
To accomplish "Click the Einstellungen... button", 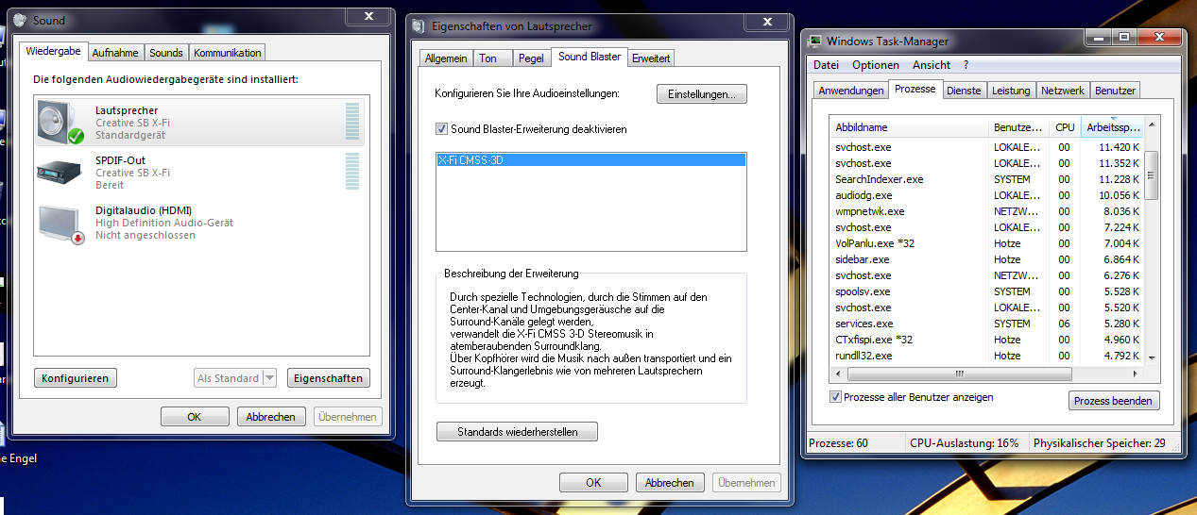I will pos(702,94).
